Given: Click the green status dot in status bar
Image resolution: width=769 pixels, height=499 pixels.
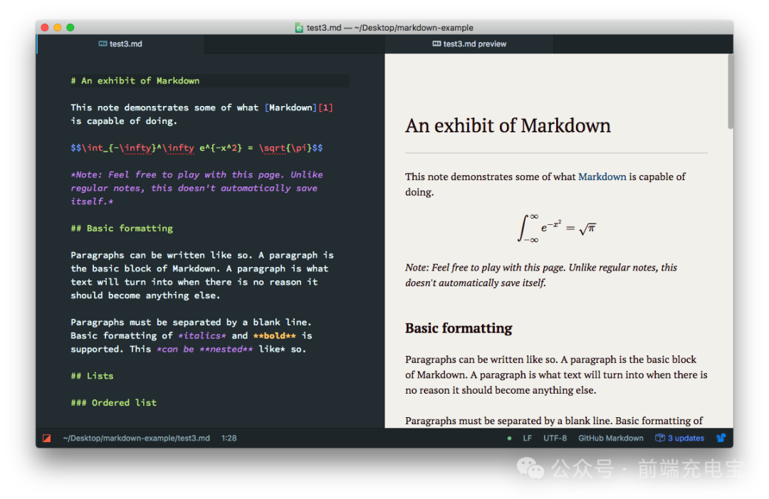Looking at the screenshot, I should [x=509, y=438].
